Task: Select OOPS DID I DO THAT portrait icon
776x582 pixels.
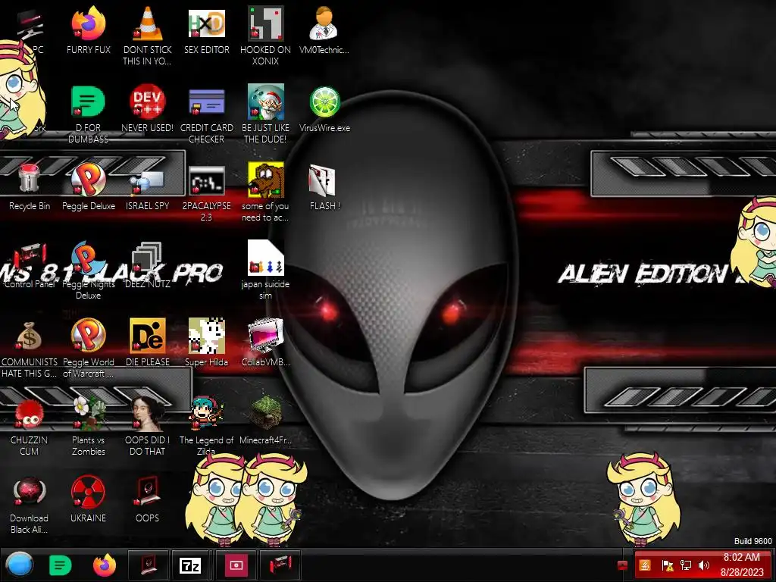Action: pos(148,414)
